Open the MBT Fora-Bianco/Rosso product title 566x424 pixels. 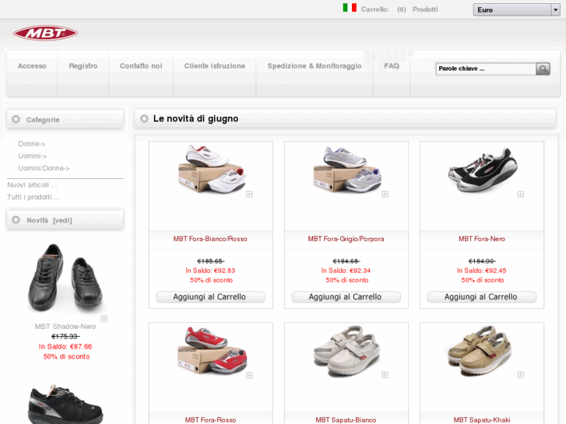tap(210, 239)
